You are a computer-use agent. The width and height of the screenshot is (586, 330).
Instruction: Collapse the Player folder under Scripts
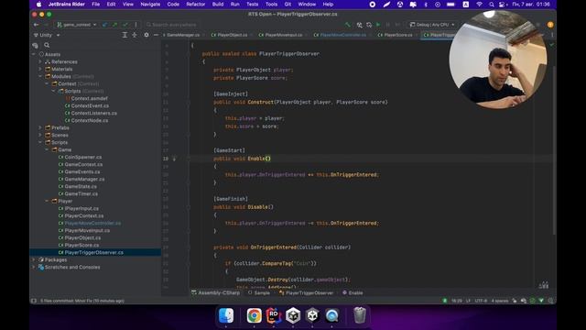click(x=47, y=201)
